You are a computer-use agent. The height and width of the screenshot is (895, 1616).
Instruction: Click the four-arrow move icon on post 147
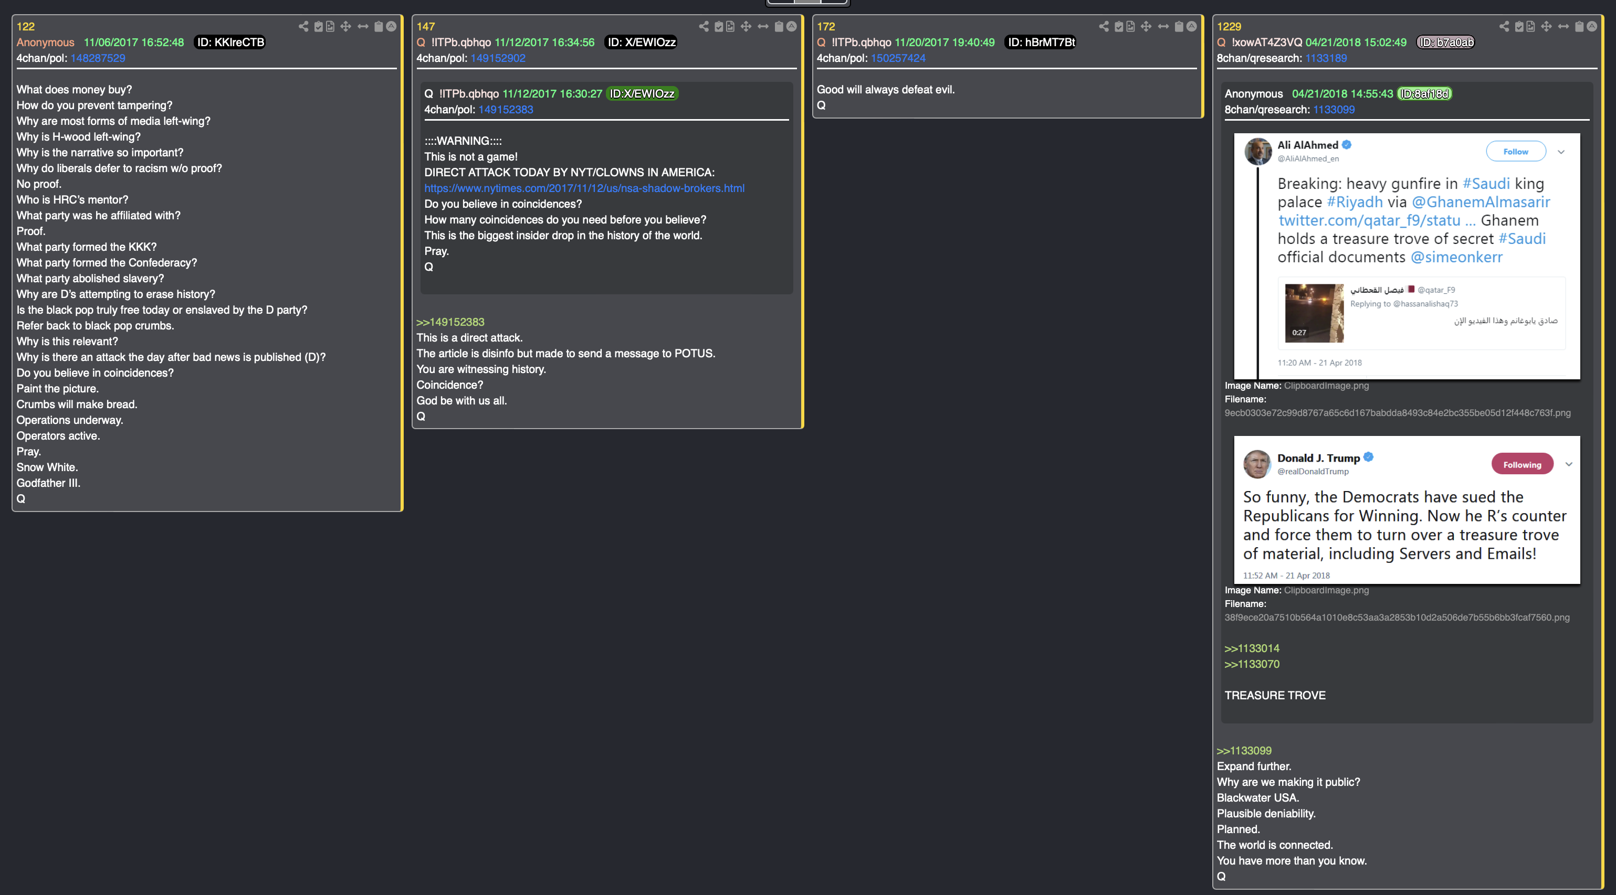pos(746,26)
